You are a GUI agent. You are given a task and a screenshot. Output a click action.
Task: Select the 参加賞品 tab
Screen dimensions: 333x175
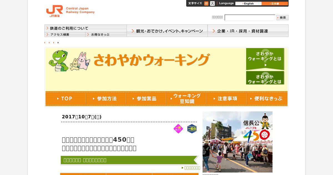click(x=146, y=98)
